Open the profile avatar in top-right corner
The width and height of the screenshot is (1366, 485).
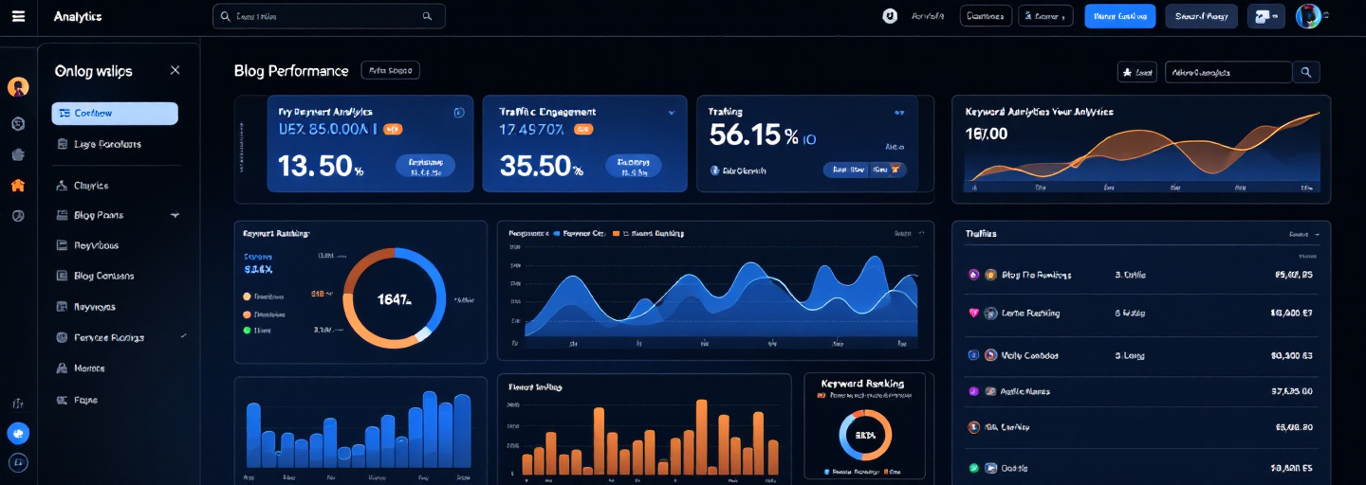(1308, 16)
